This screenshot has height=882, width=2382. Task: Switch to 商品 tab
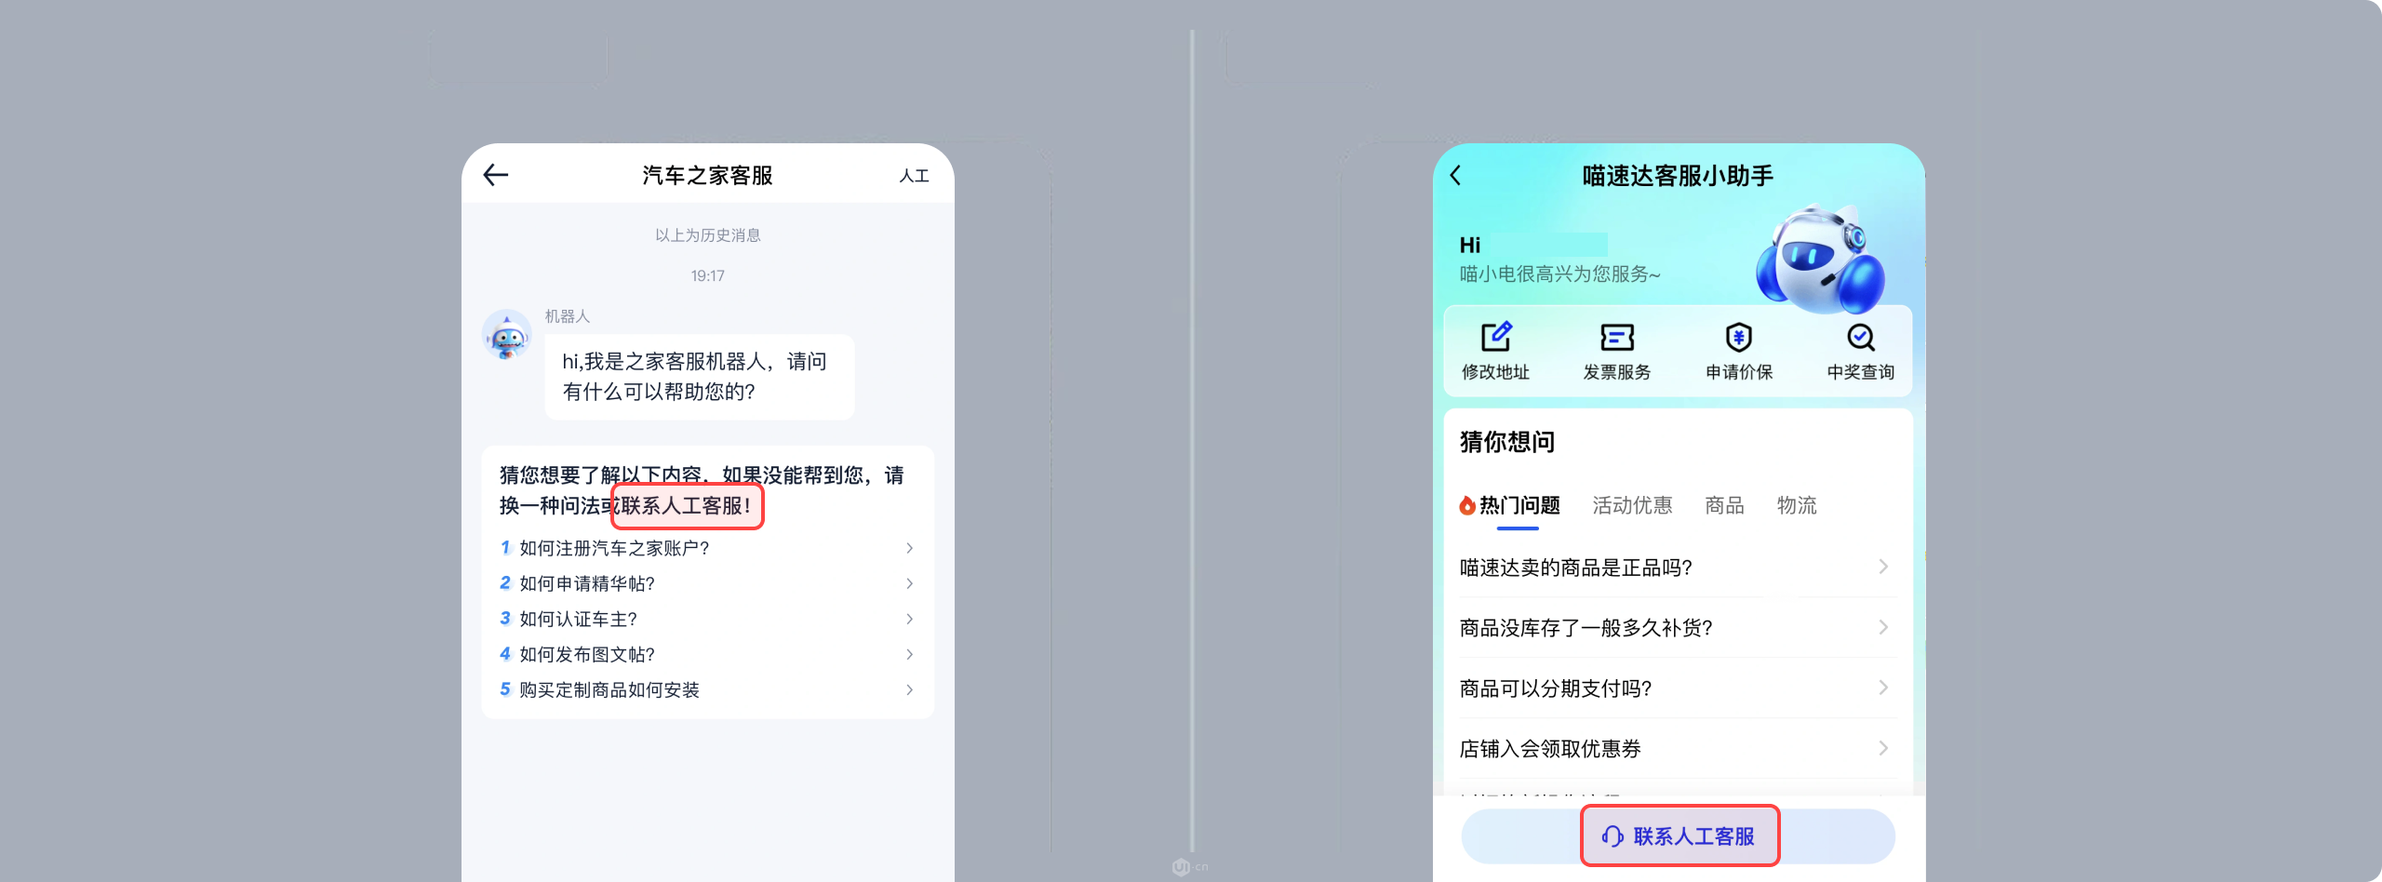[x=1724, y=505]
